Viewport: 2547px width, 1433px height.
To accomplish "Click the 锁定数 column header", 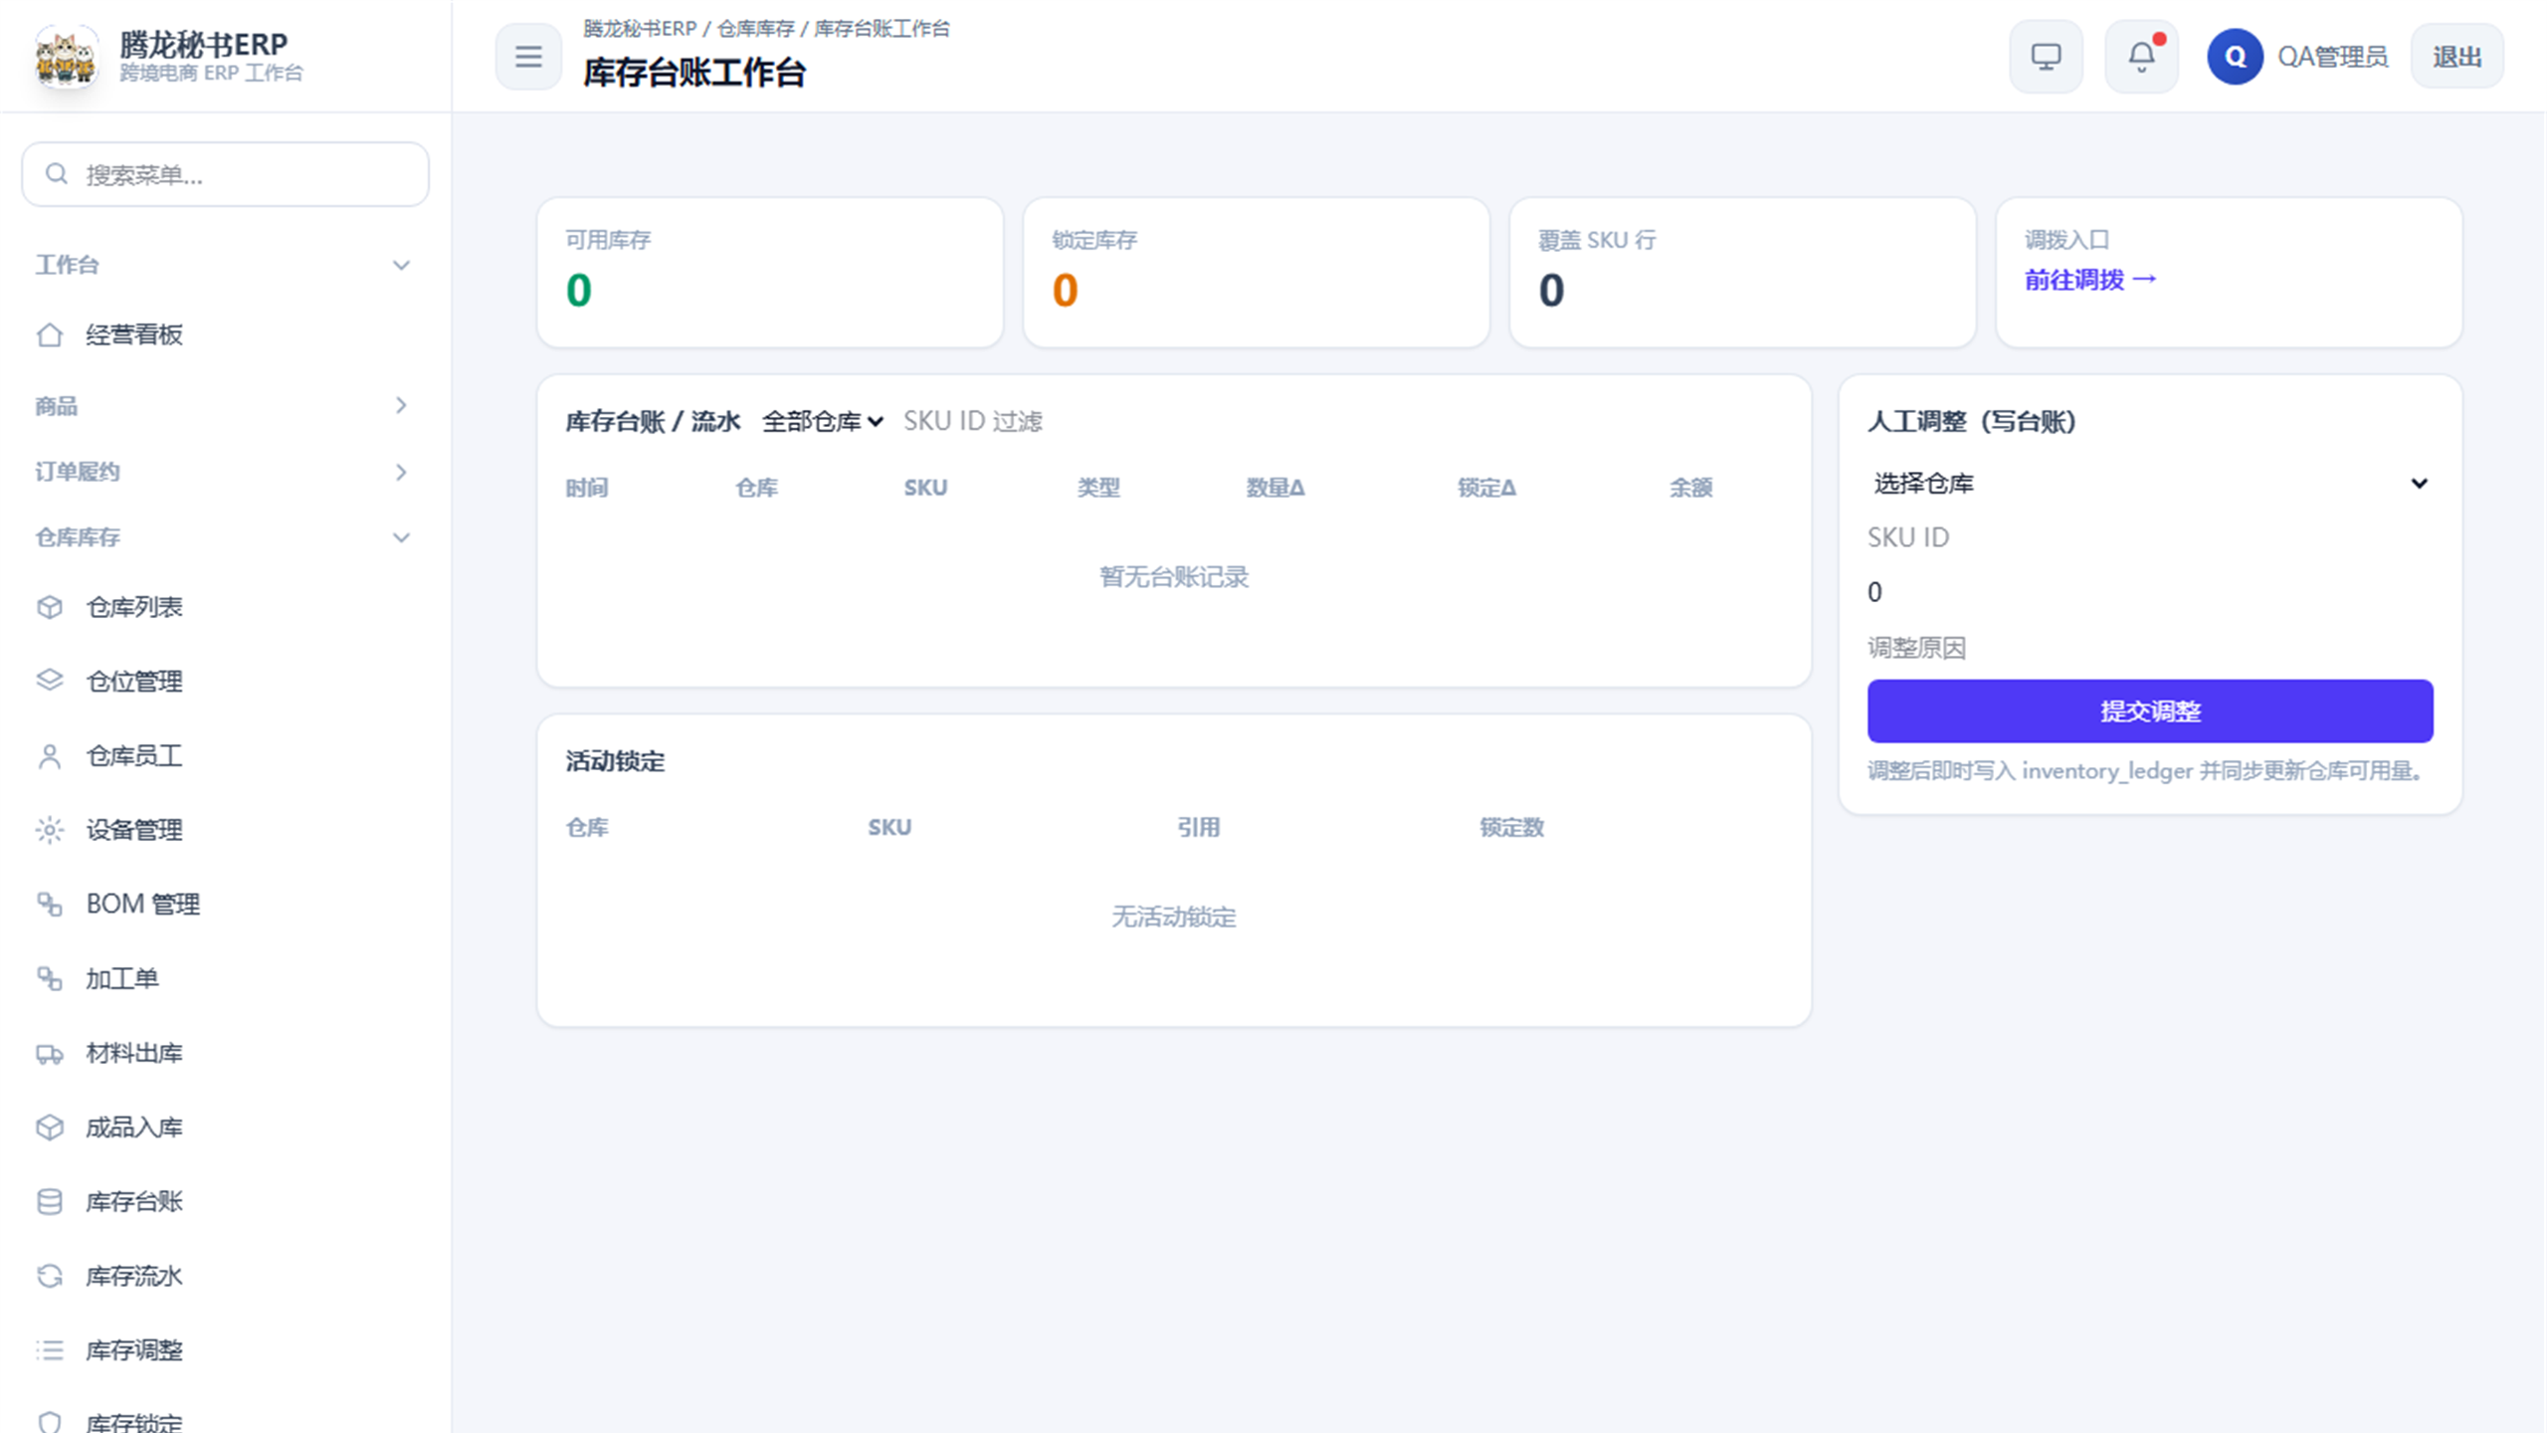I will (x=1511, y=827).
